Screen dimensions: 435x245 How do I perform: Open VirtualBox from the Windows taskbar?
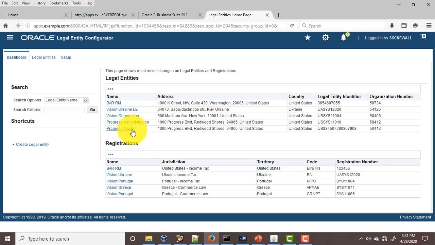[164, 239]
